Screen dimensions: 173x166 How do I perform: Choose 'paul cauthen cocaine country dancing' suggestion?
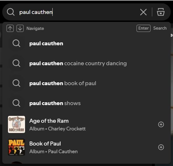[x=78, y=63]
